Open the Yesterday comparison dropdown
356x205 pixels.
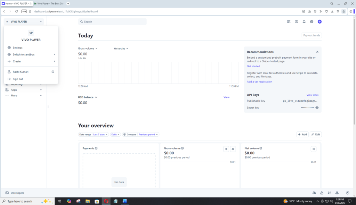click(x=121, y=49)
